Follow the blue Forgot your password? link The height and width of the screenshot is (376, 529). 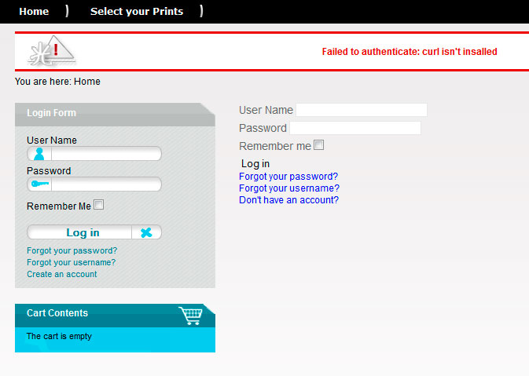click(x=288, y=176)
